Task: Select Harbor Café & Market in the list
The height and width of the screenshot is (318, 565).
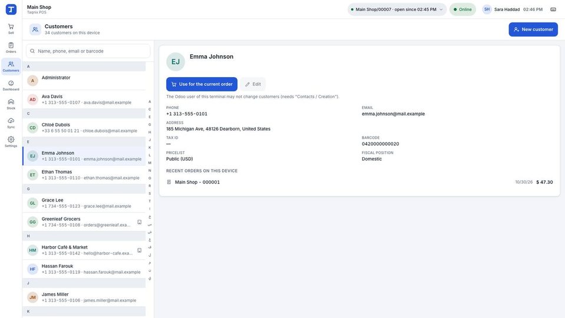Action: point(84,250)
